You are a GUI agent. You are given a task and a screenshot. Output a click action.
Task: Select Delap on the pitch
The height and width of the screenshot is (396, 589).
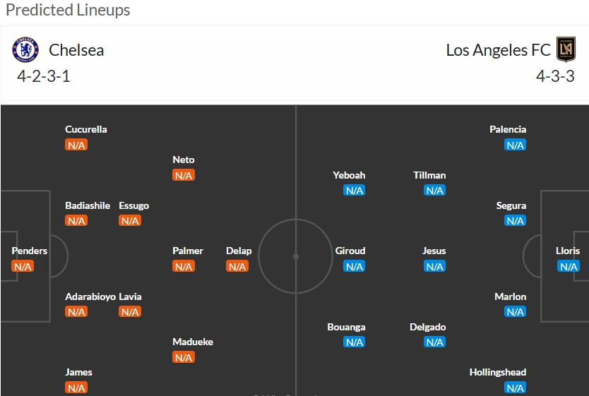click(239, 251)
